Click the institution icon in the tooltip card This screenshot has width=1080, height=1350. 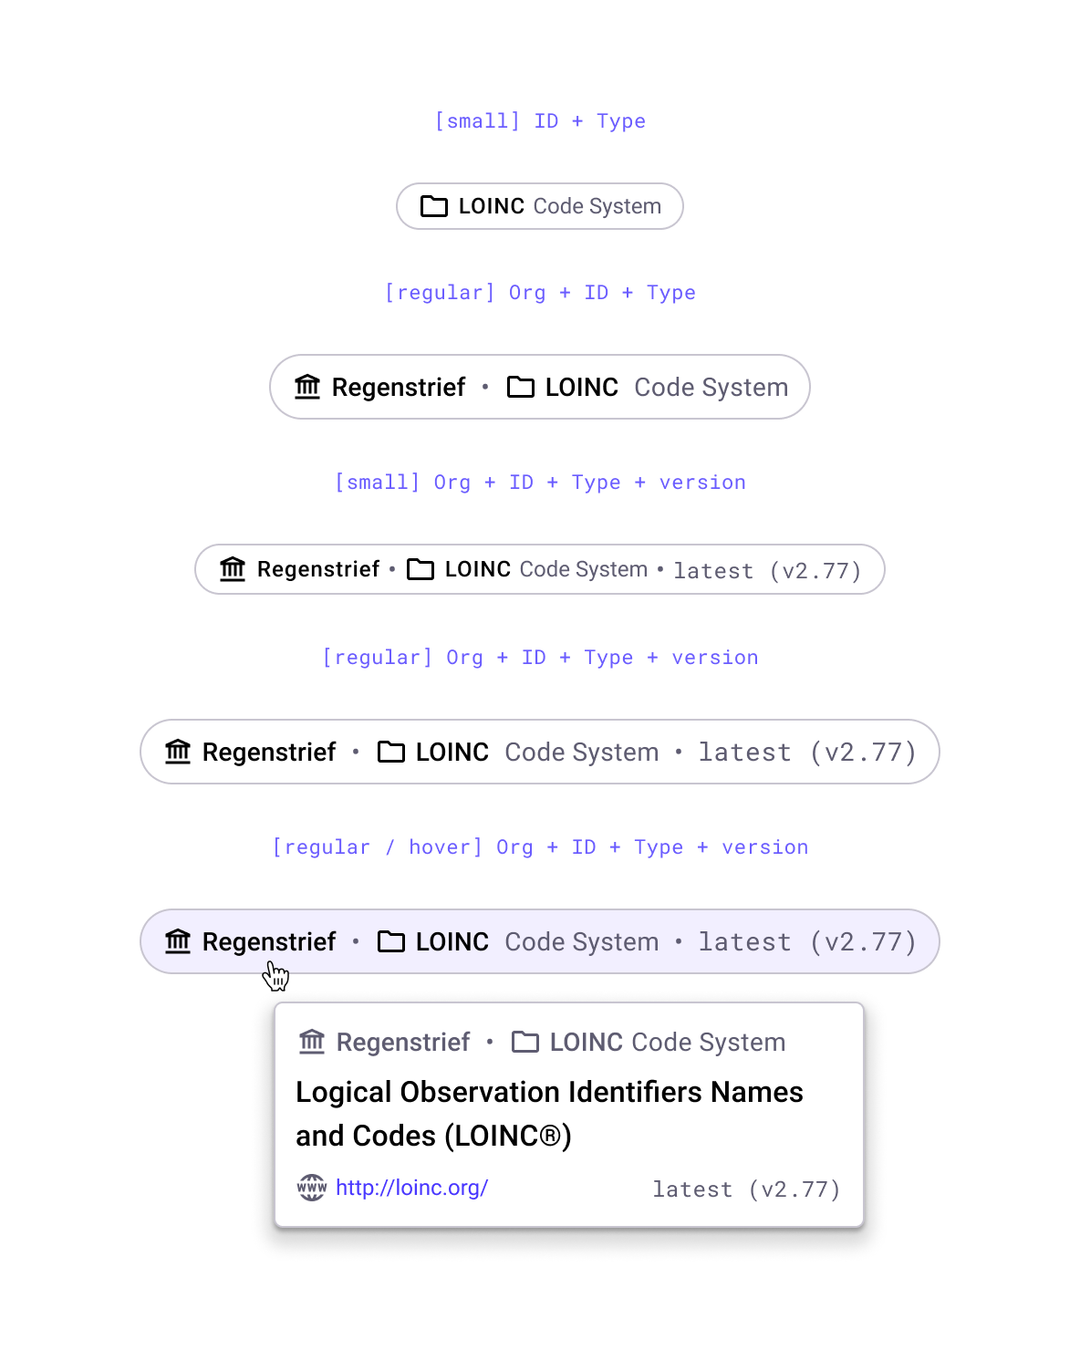point(312,1042)
